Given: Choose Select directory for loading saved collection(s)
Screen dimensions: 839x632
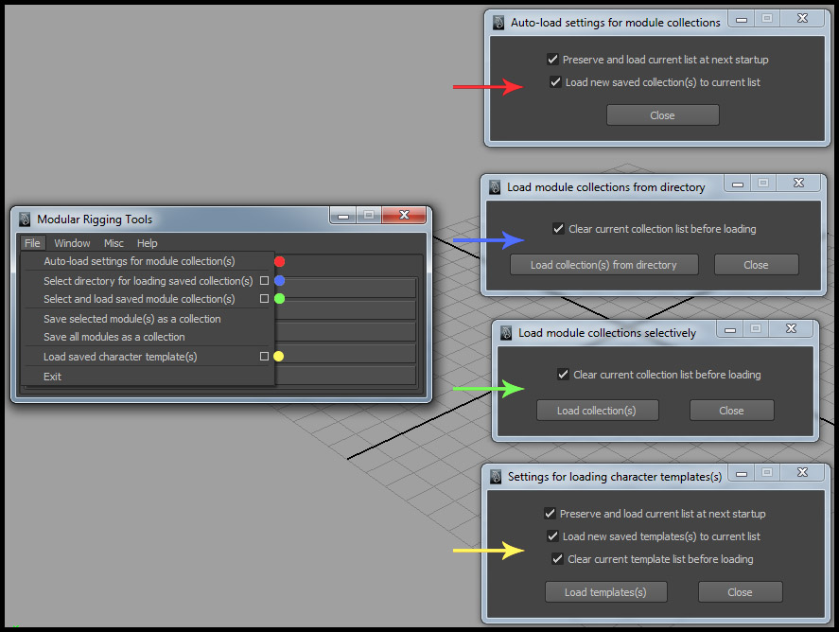Looking at the screenshot, I should [x=148, y=281].
